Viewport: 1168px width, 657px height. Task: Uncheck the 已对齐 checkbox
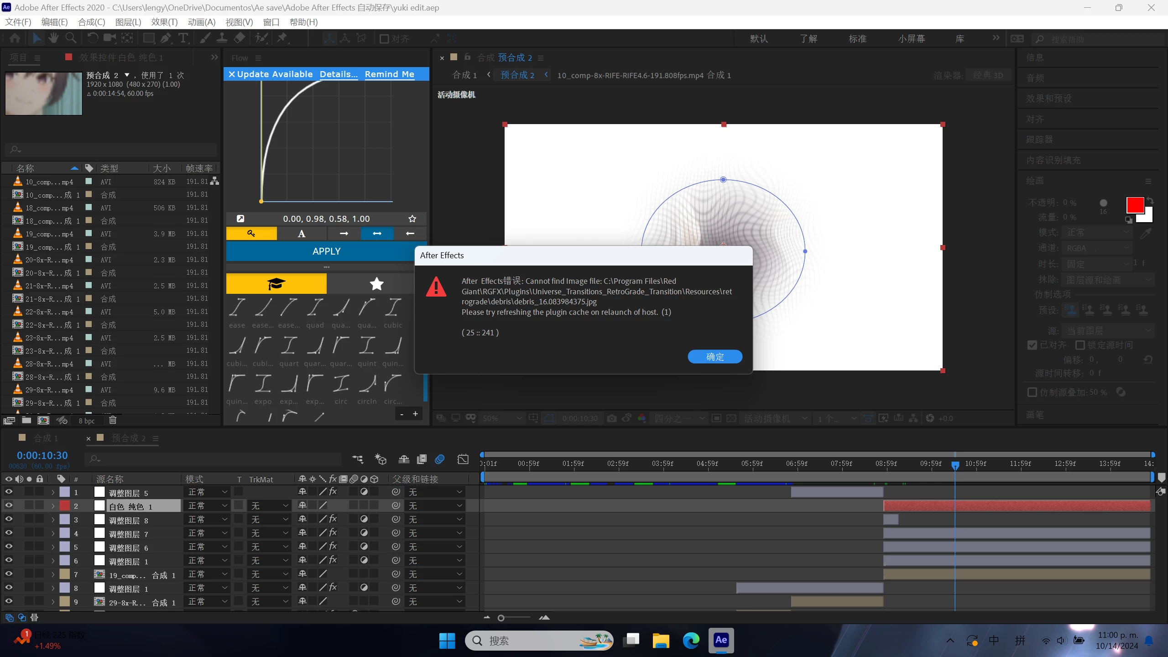pyautogui.click(x=1032, y=345)
